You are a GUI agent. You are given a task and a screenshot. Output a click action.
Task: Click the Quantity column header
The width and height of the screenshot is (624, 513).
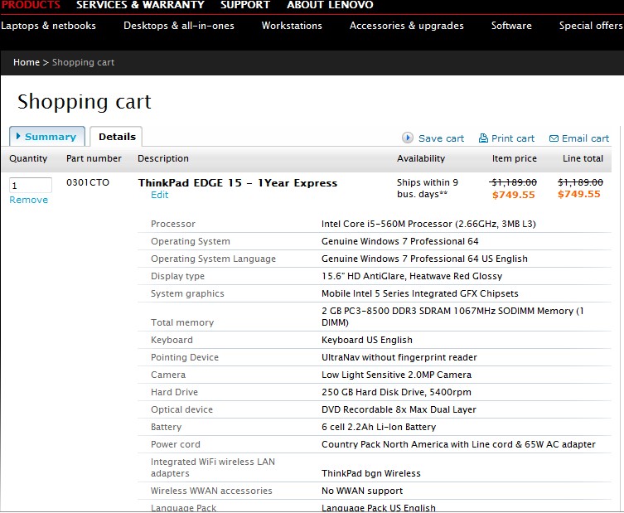click(x=28, y=158)
